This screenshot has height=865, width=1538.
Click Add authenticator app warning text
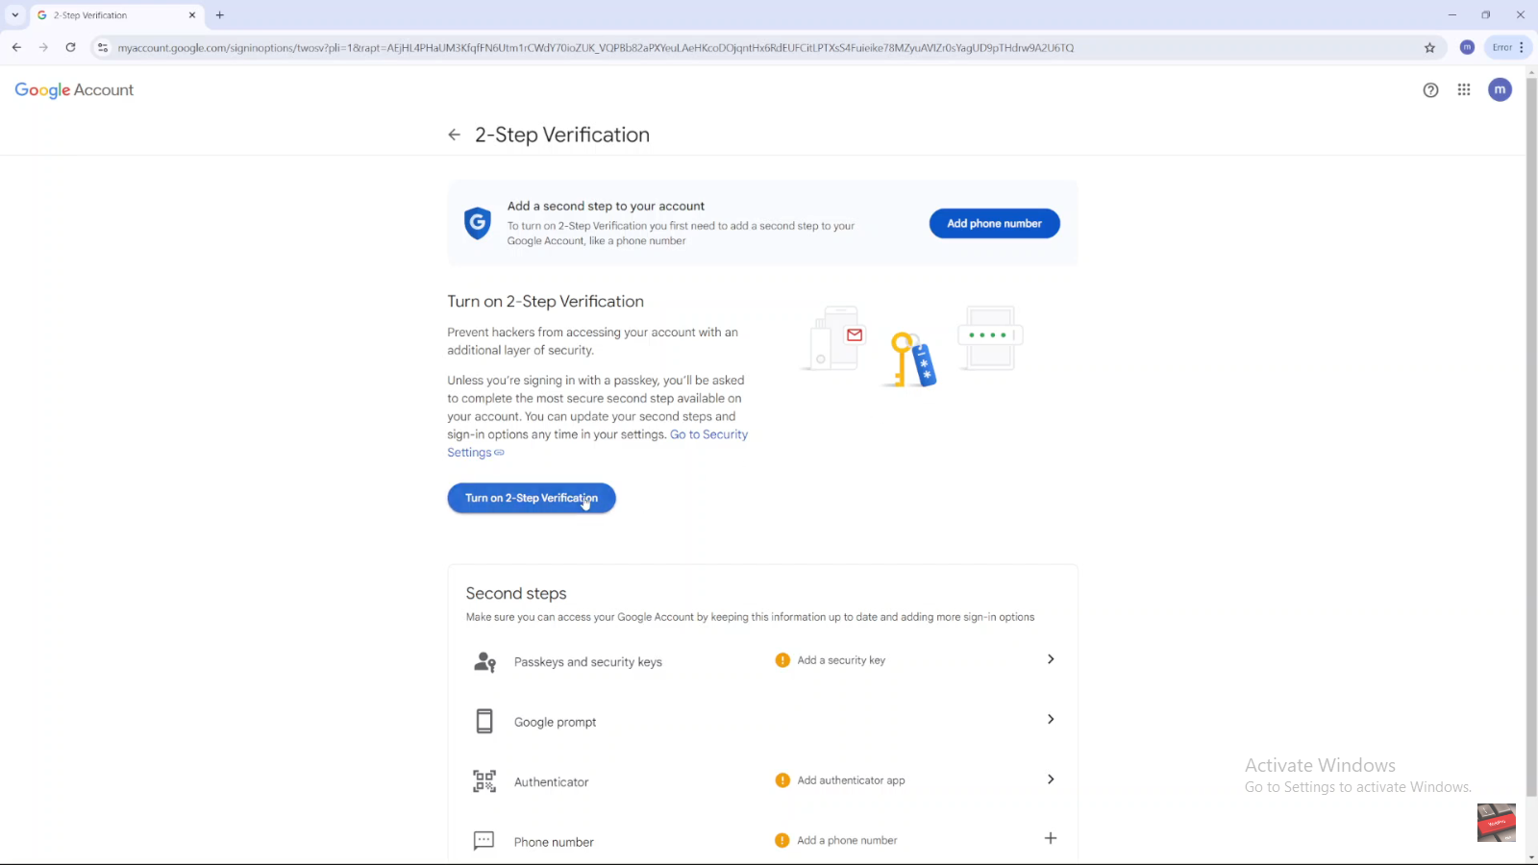point(851,780)
